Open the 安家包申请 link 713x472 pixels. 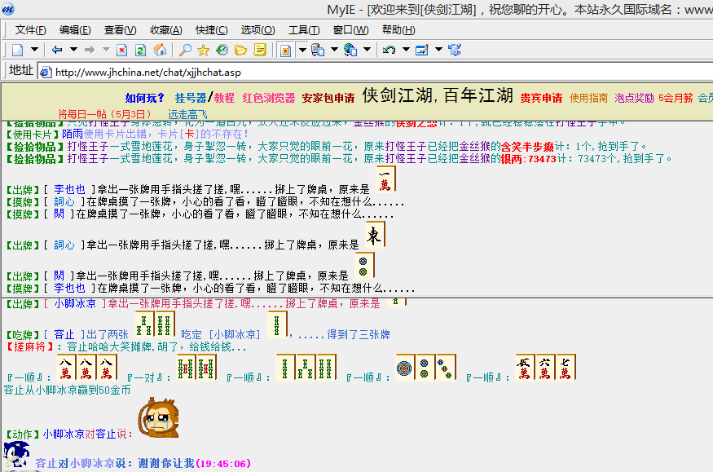(328, 98)
